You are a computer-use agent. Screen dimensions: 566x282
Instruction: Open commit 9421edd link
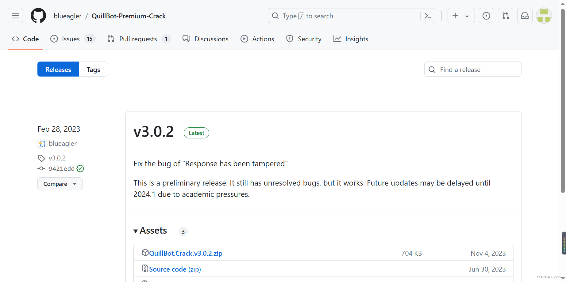point(62,169)
